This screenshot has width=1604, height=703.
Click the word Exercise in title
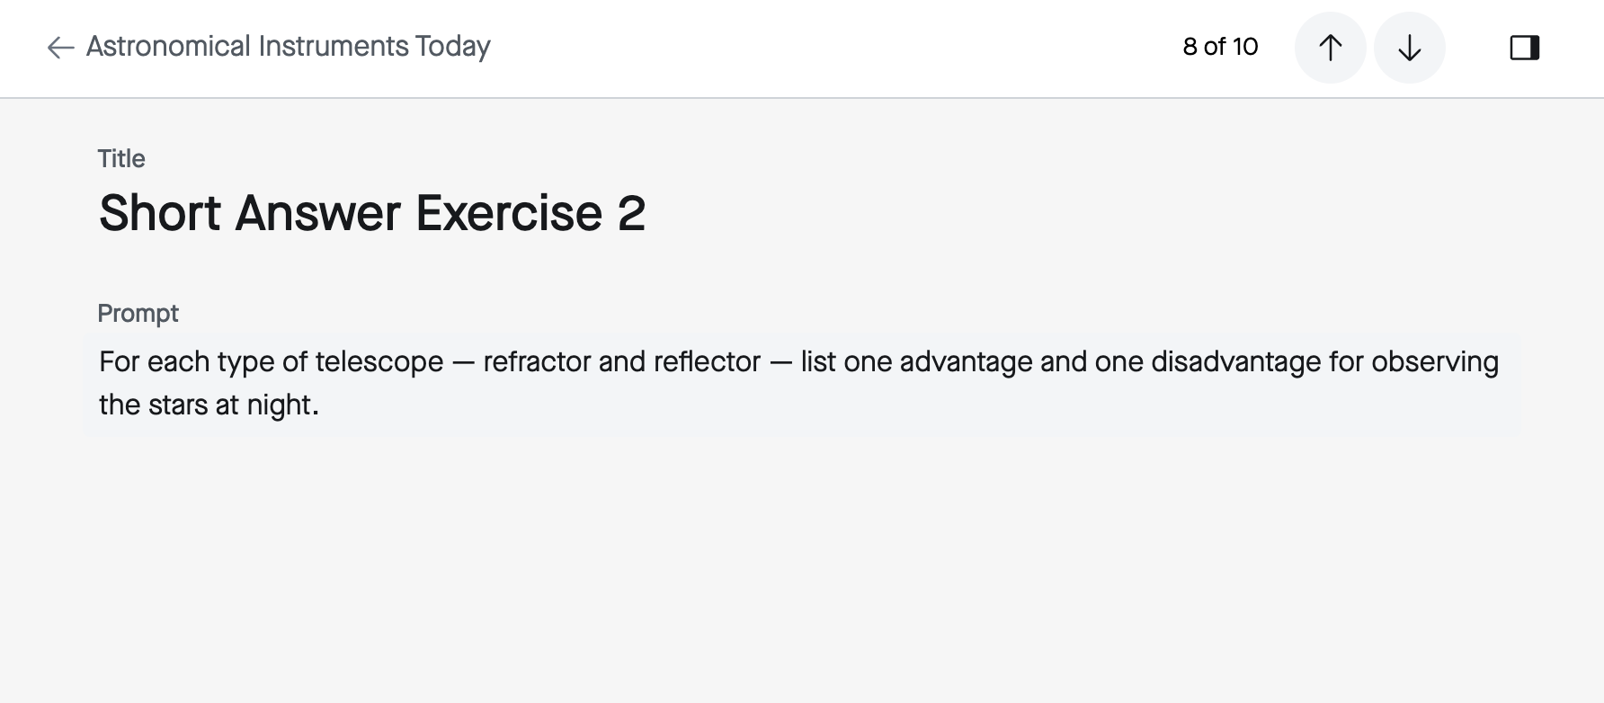pos(508,213)
